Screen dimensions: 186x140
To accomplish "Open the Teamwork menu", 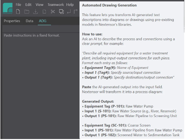I will pos(56,5).
